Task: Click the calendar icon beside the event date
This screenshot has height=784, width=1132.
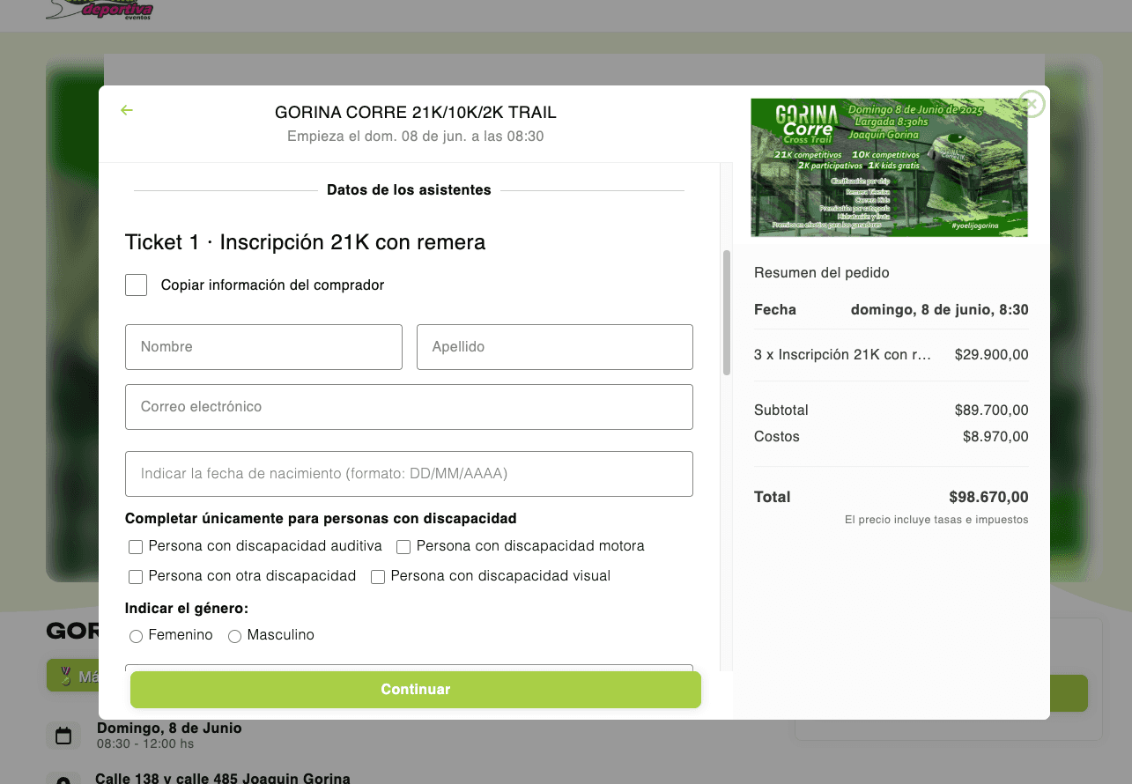Action: tap(63, 735)
